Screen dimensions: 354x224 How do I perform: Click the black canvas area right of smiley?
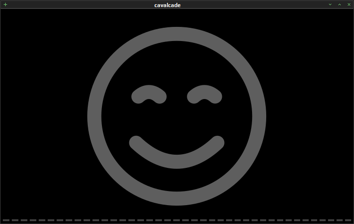point(309,113)
